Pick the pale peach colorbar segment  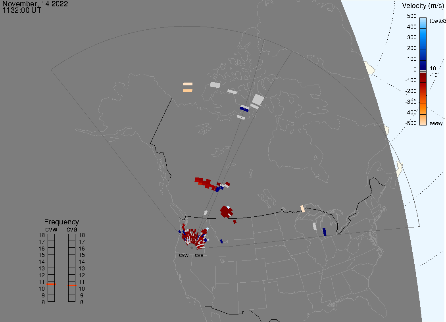coord(423,120)
